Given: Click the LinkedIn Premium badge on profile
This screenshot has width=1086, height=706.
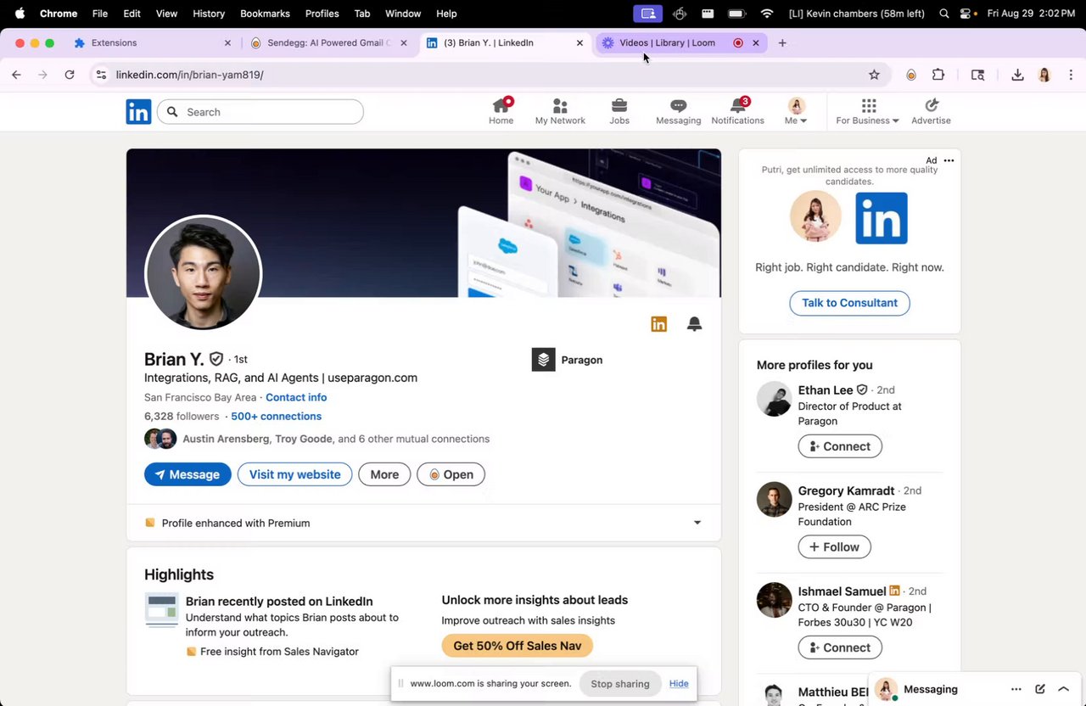Looking at the screenshot, I should (658, 323).
